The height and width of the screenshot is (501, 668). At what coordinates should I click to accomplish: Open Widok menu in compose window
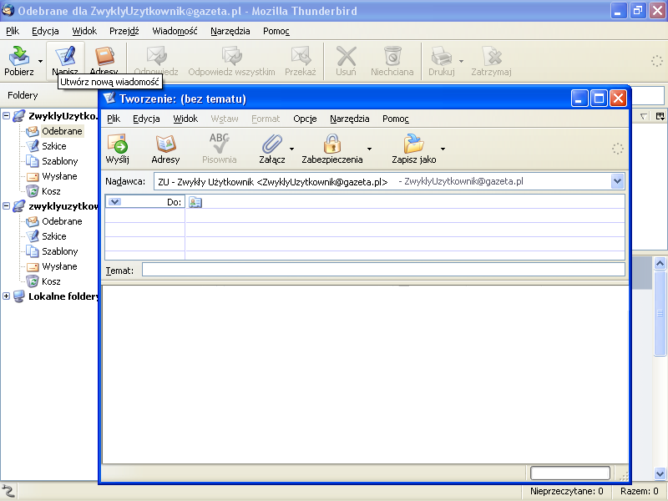tap(185, 119)
